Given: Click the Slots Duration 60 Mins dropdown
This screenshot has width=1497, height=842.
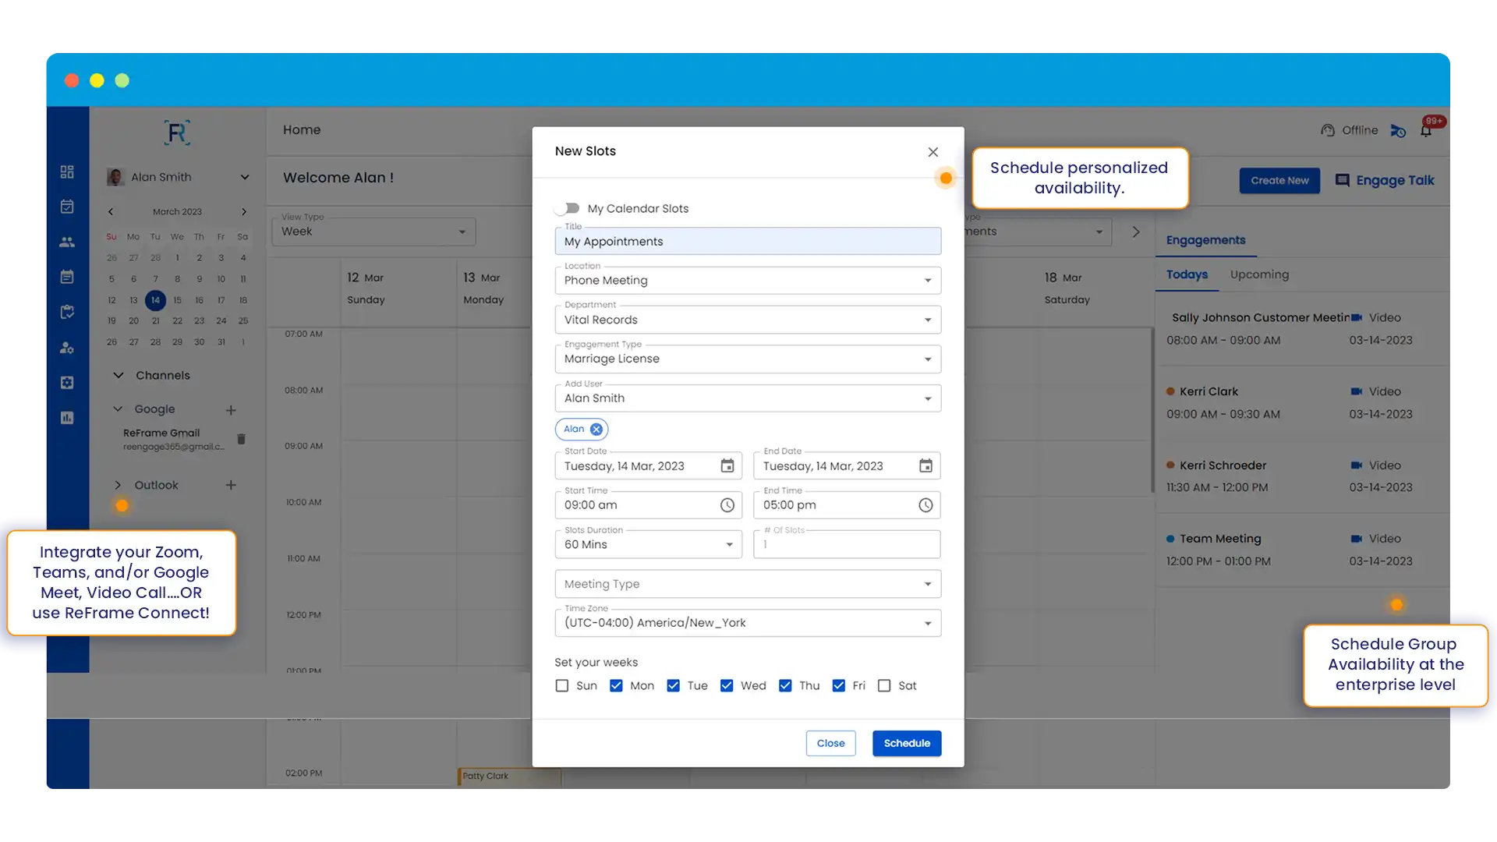Looking at the screenshot, I should [x=648, y=544].
